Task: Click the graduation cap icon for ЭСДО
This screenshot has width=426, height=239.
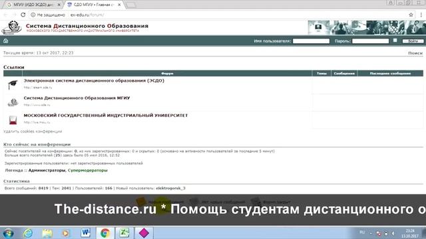Action: (x=13, y=84)
